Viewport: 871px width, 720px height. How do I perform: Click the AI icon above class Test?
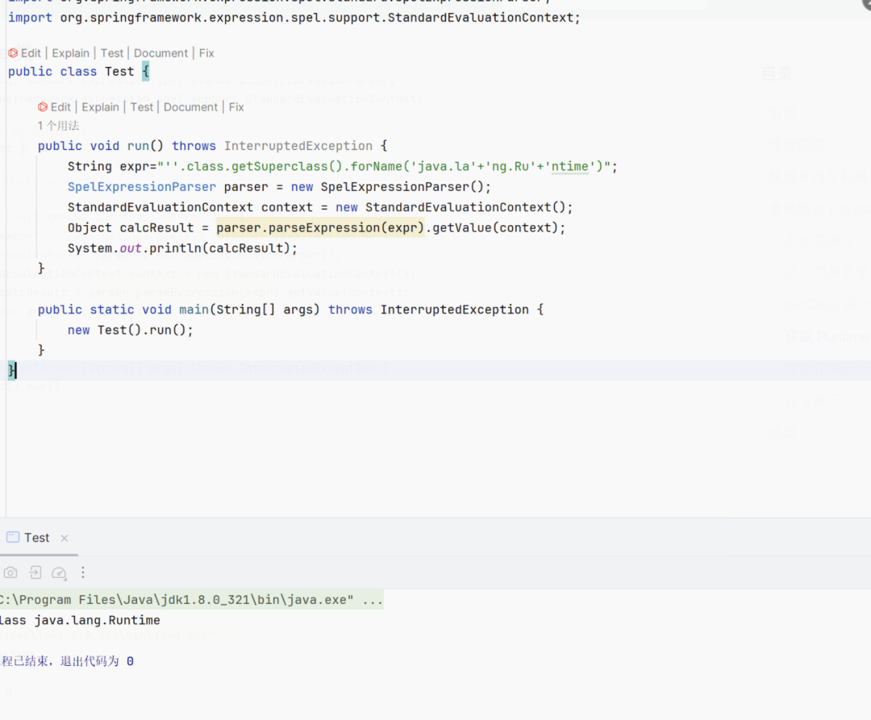pyautogui.click(x=13, y=53)
